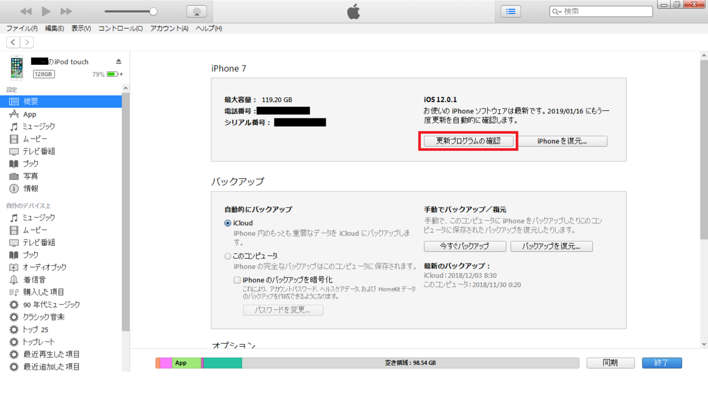Toggle the list view icon near search
This screenshot has width=708, height=398.
511,11
